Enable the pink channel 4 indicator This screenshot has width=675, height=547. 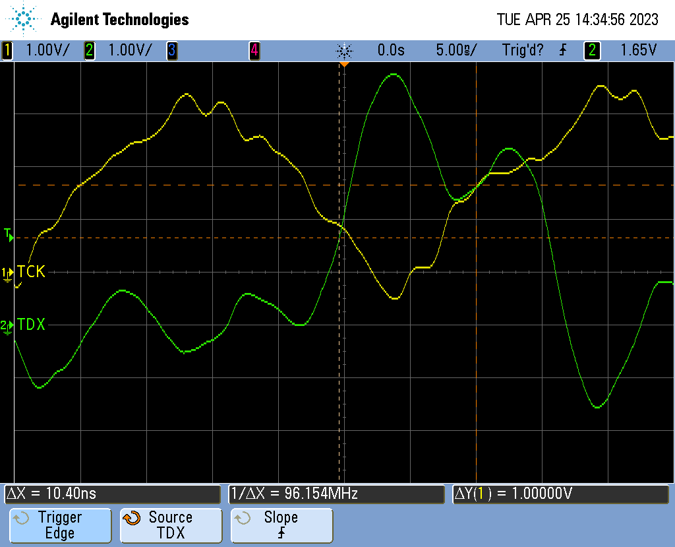254,50
